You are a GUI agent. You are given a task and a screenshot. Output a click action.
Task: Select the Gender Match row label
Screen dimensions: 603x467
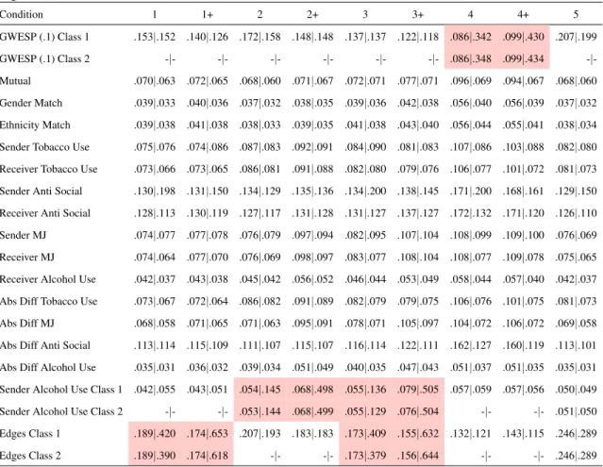pos(31,103)
